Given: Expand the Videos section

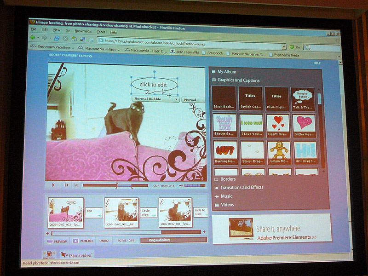Looking at the screenshot, I should pos(224,205).
